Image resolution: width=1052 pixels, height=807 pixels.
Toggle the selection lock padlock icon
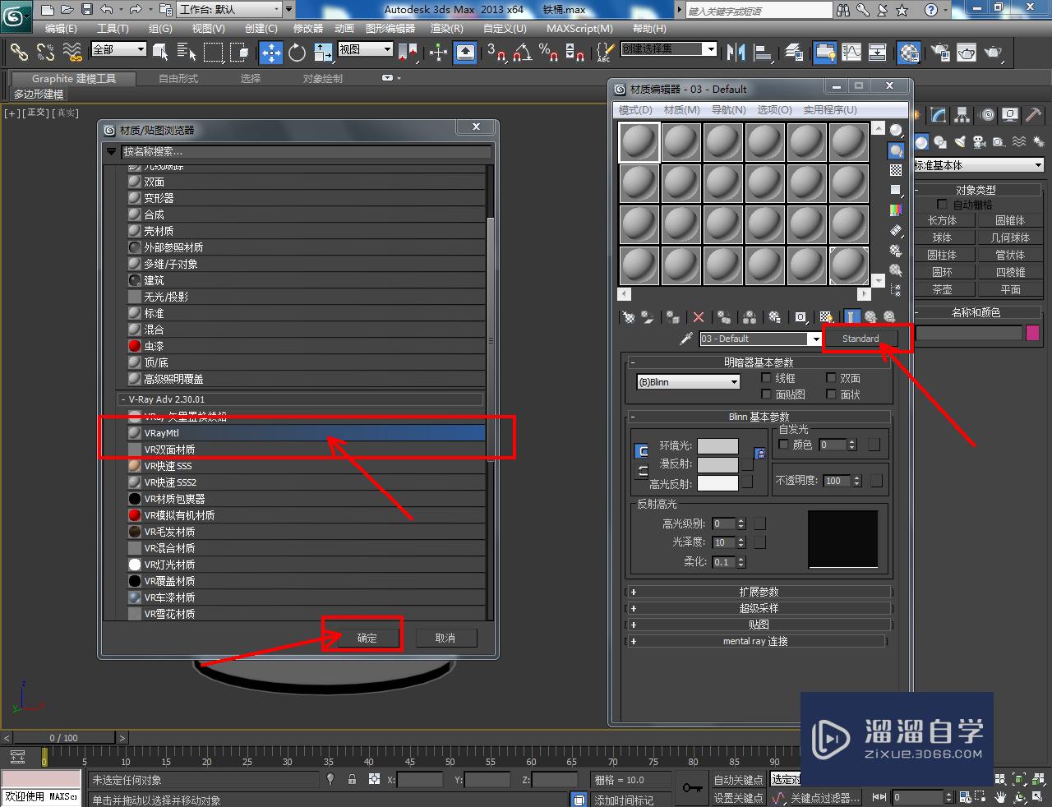click(x=352, y=779)
